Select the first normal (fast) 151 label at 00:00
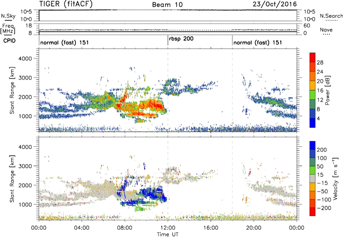 tap(65, 42)
